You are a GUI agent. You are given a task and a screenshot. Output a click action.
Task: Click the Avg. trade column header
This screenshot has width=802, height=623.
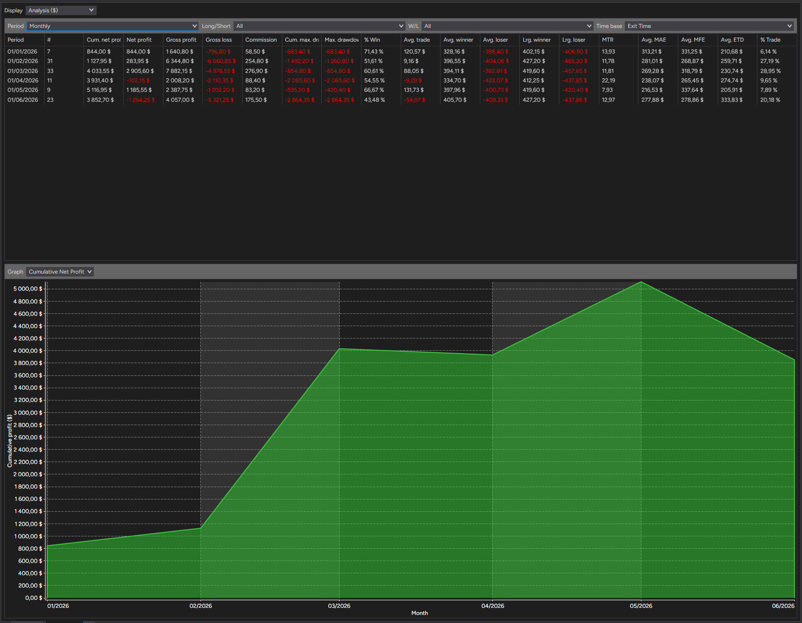pyautogui.click(x=421, y=40)
